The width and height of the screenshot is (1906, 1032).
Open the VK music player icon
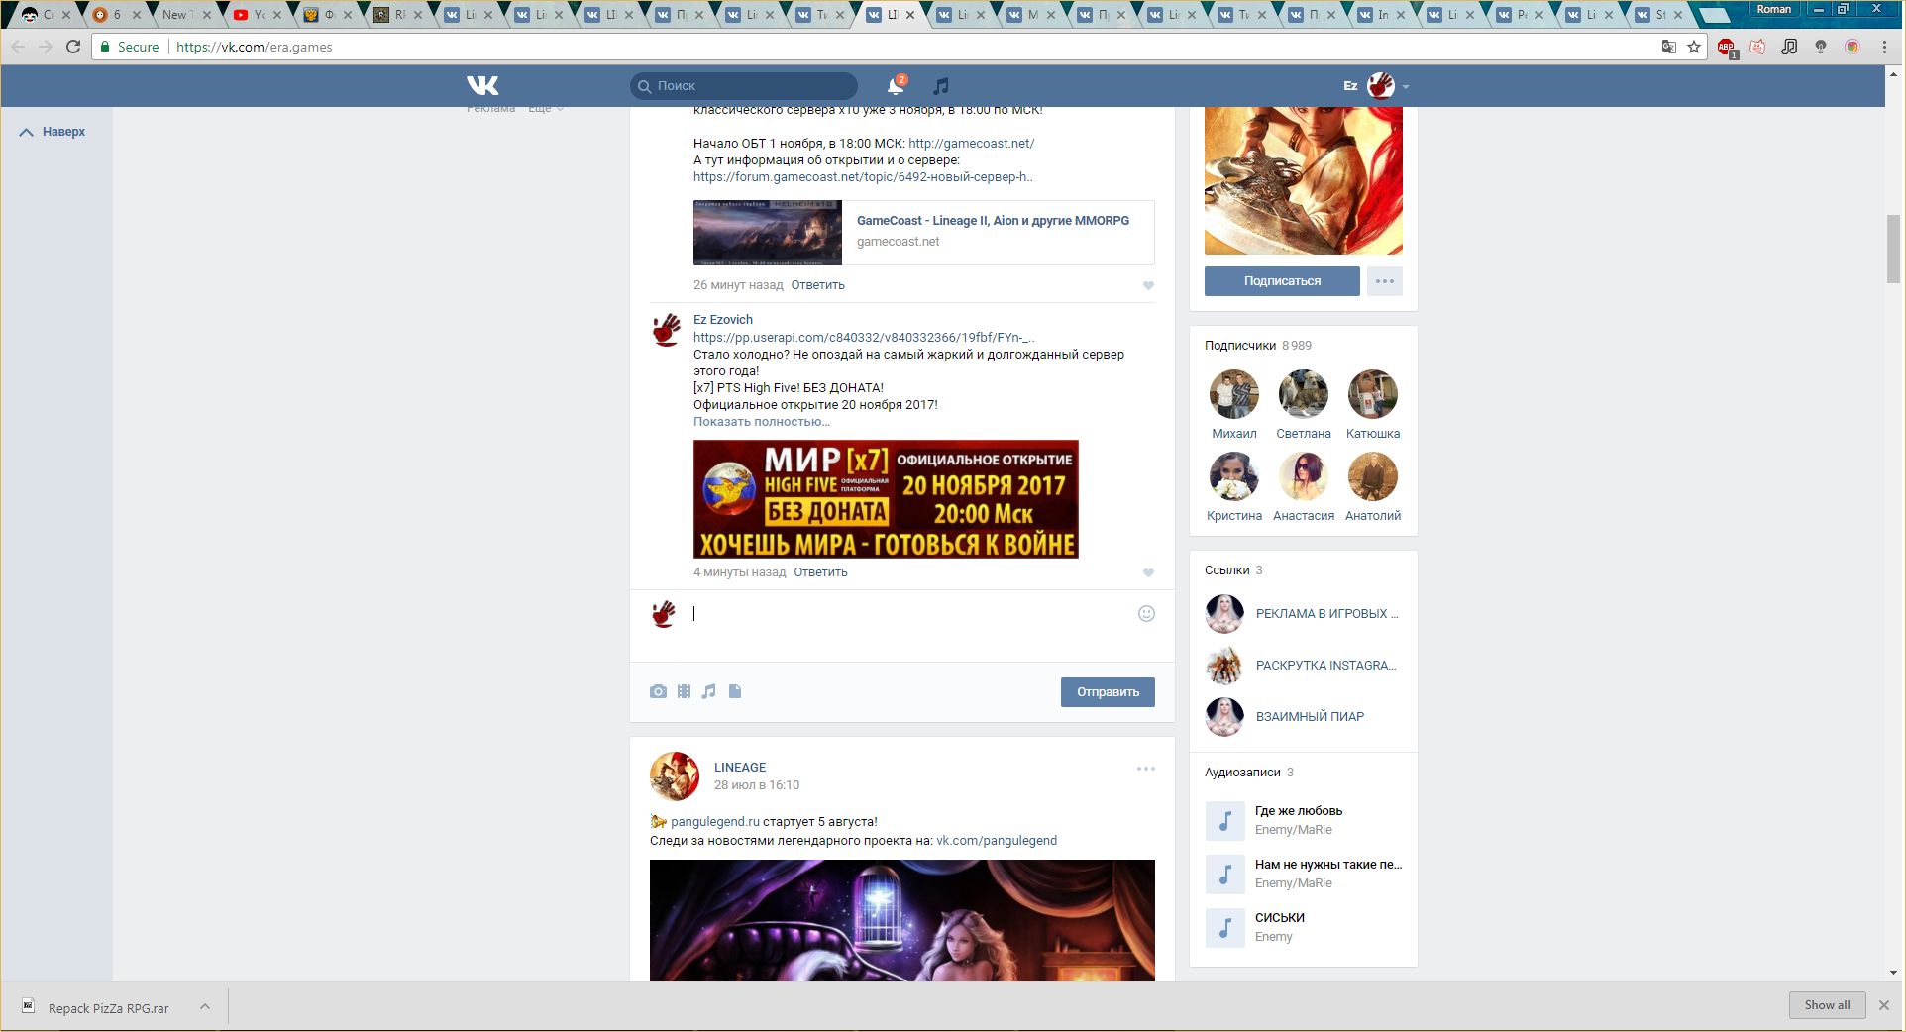(x=941, y=86)
